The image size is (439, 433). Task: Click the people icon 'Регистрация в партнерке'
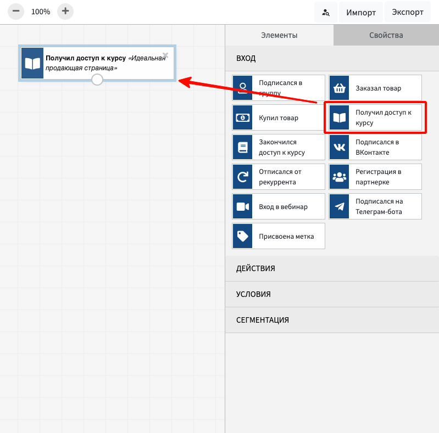tap(340, 177)
